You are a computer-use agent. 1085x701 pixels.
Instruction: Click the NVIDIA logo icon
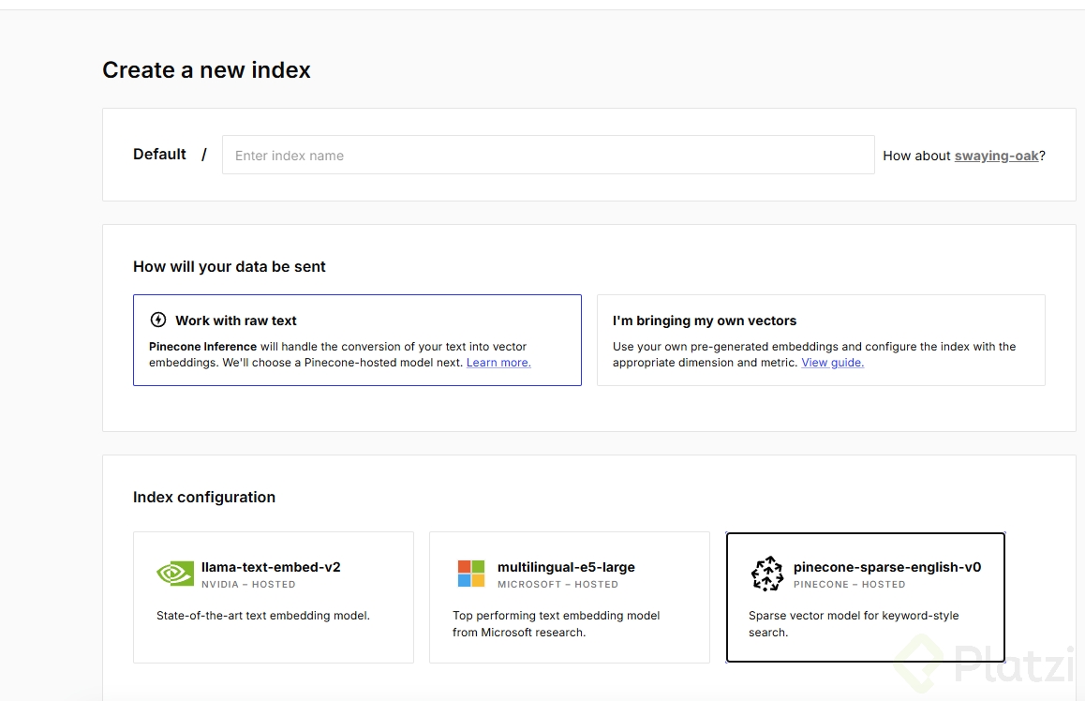click(x=175, y=574)
